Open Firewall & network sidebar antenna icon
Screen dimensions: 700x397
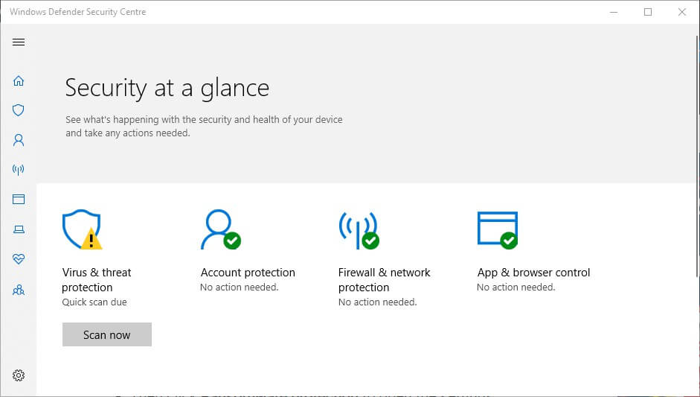tap(19, 169)
